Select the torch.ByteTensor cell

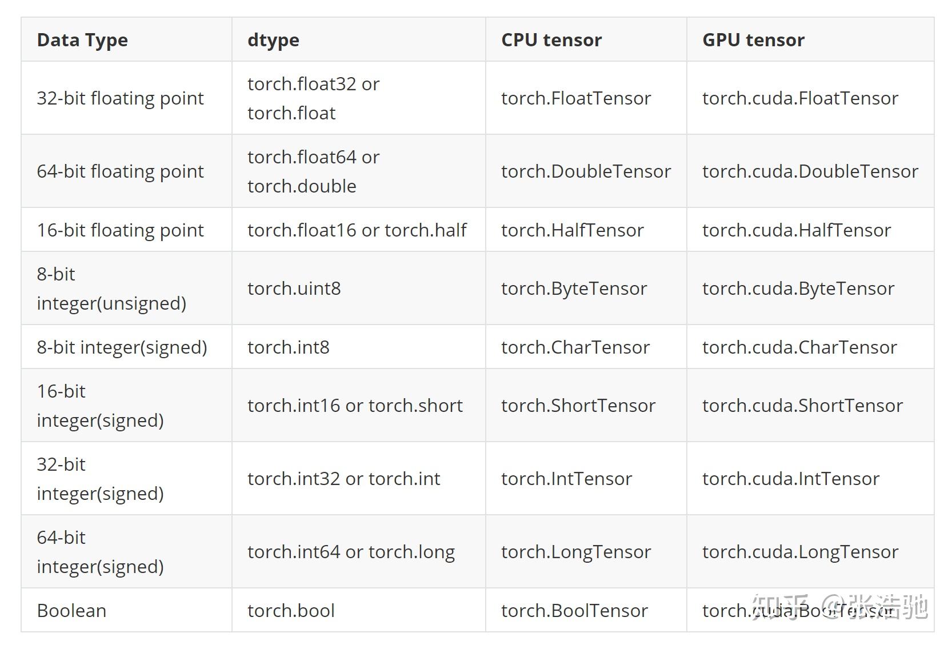[574, 289]
